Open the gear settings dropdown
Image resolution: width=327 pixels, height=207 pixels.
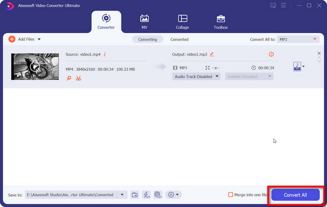[173, 195]
